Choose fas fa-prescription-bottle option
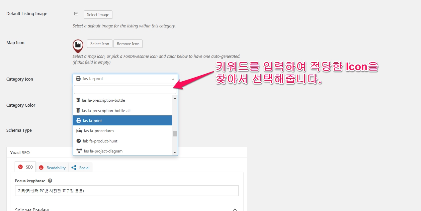The image size is (421, 211). (122, 100)
